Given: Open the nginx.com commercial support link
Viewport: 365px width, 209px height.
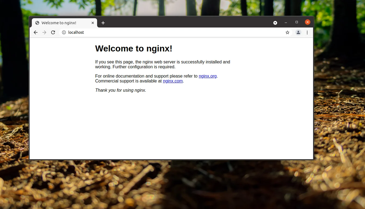Looking at the screenshot, I should 172,81.
